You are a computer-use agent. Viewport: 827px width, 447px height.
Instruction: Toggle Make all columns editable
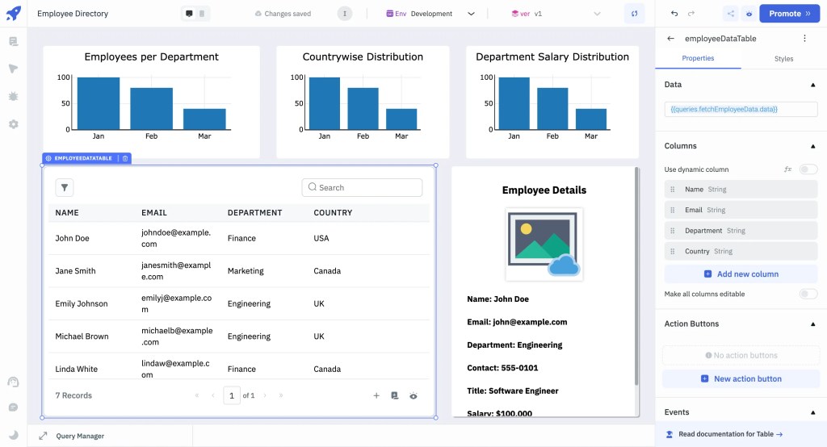coord(808,295)
